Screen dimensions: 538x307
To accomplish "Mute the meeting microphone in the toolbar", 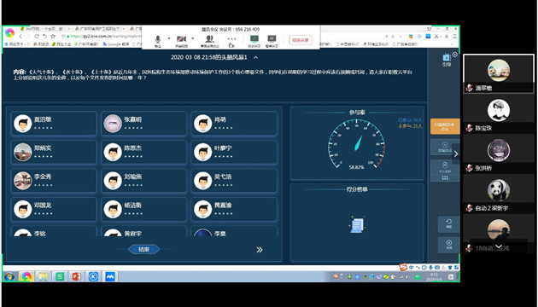I will coord(157,40).
